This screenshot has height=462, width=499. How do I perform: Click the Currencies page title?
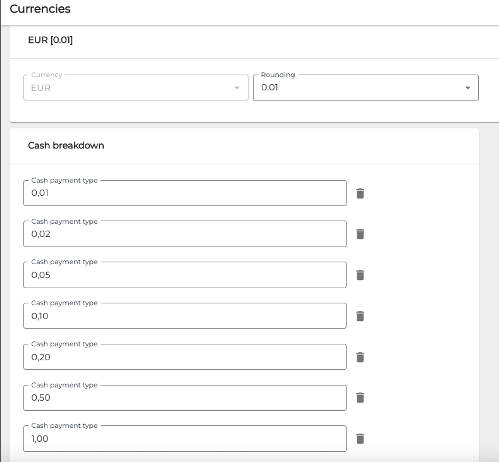pyautogui.click(x=40, y=9)
